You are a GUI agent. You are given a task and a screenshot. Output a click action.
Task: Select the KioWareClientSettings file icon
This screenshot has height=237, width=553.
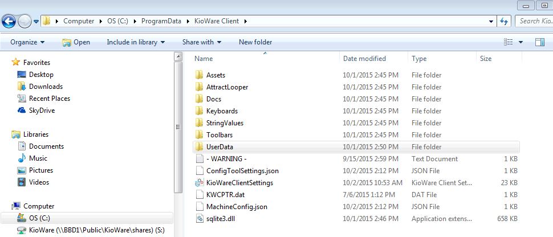point(200,183)
